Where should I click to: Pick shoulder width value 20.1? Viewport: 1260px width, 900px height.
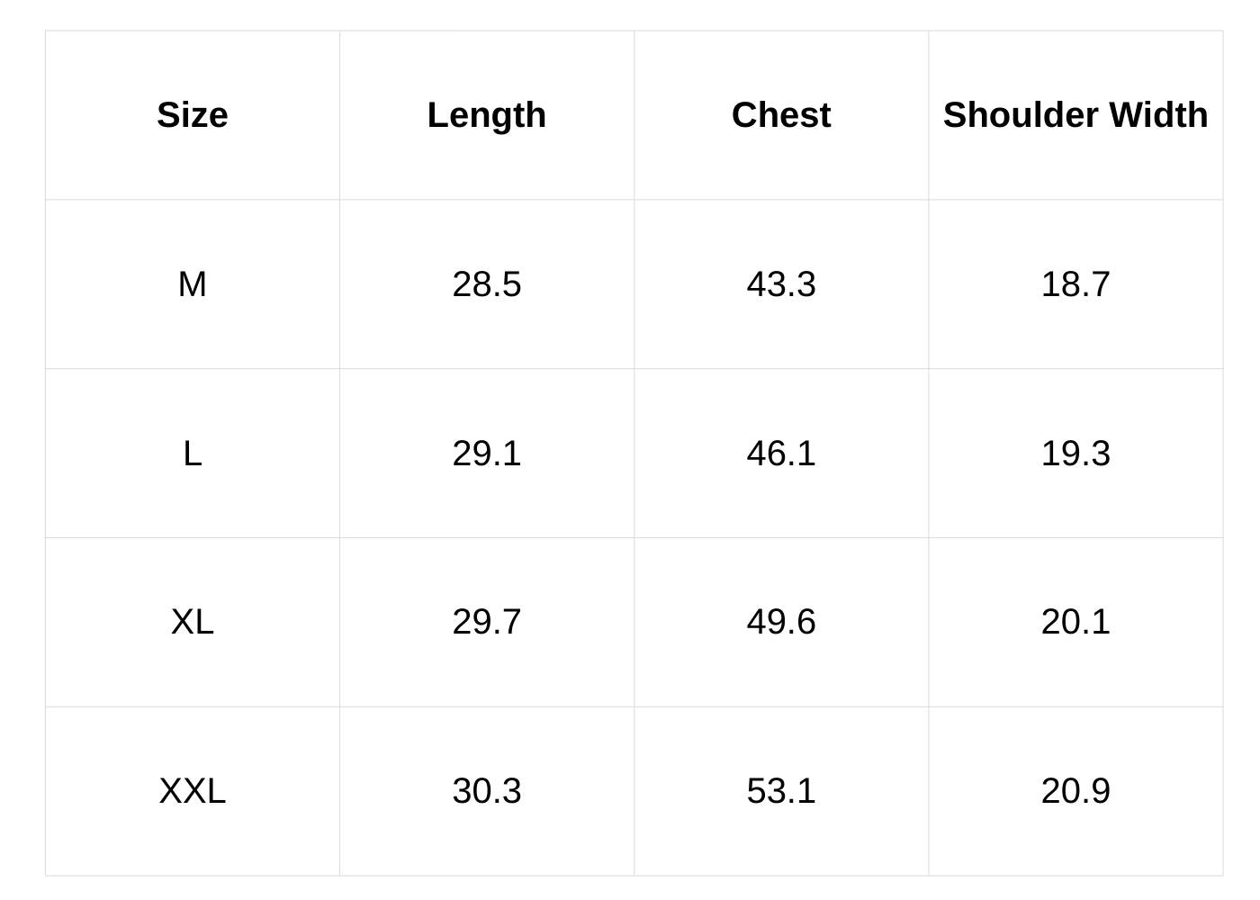point(1075,622)
